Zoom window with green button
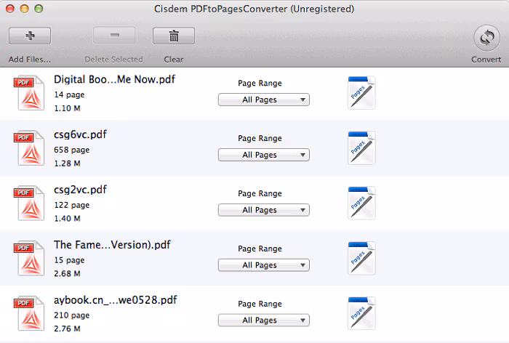Image resolution: width=509 pixels, height=343 pixels. [x=39, y=9]
